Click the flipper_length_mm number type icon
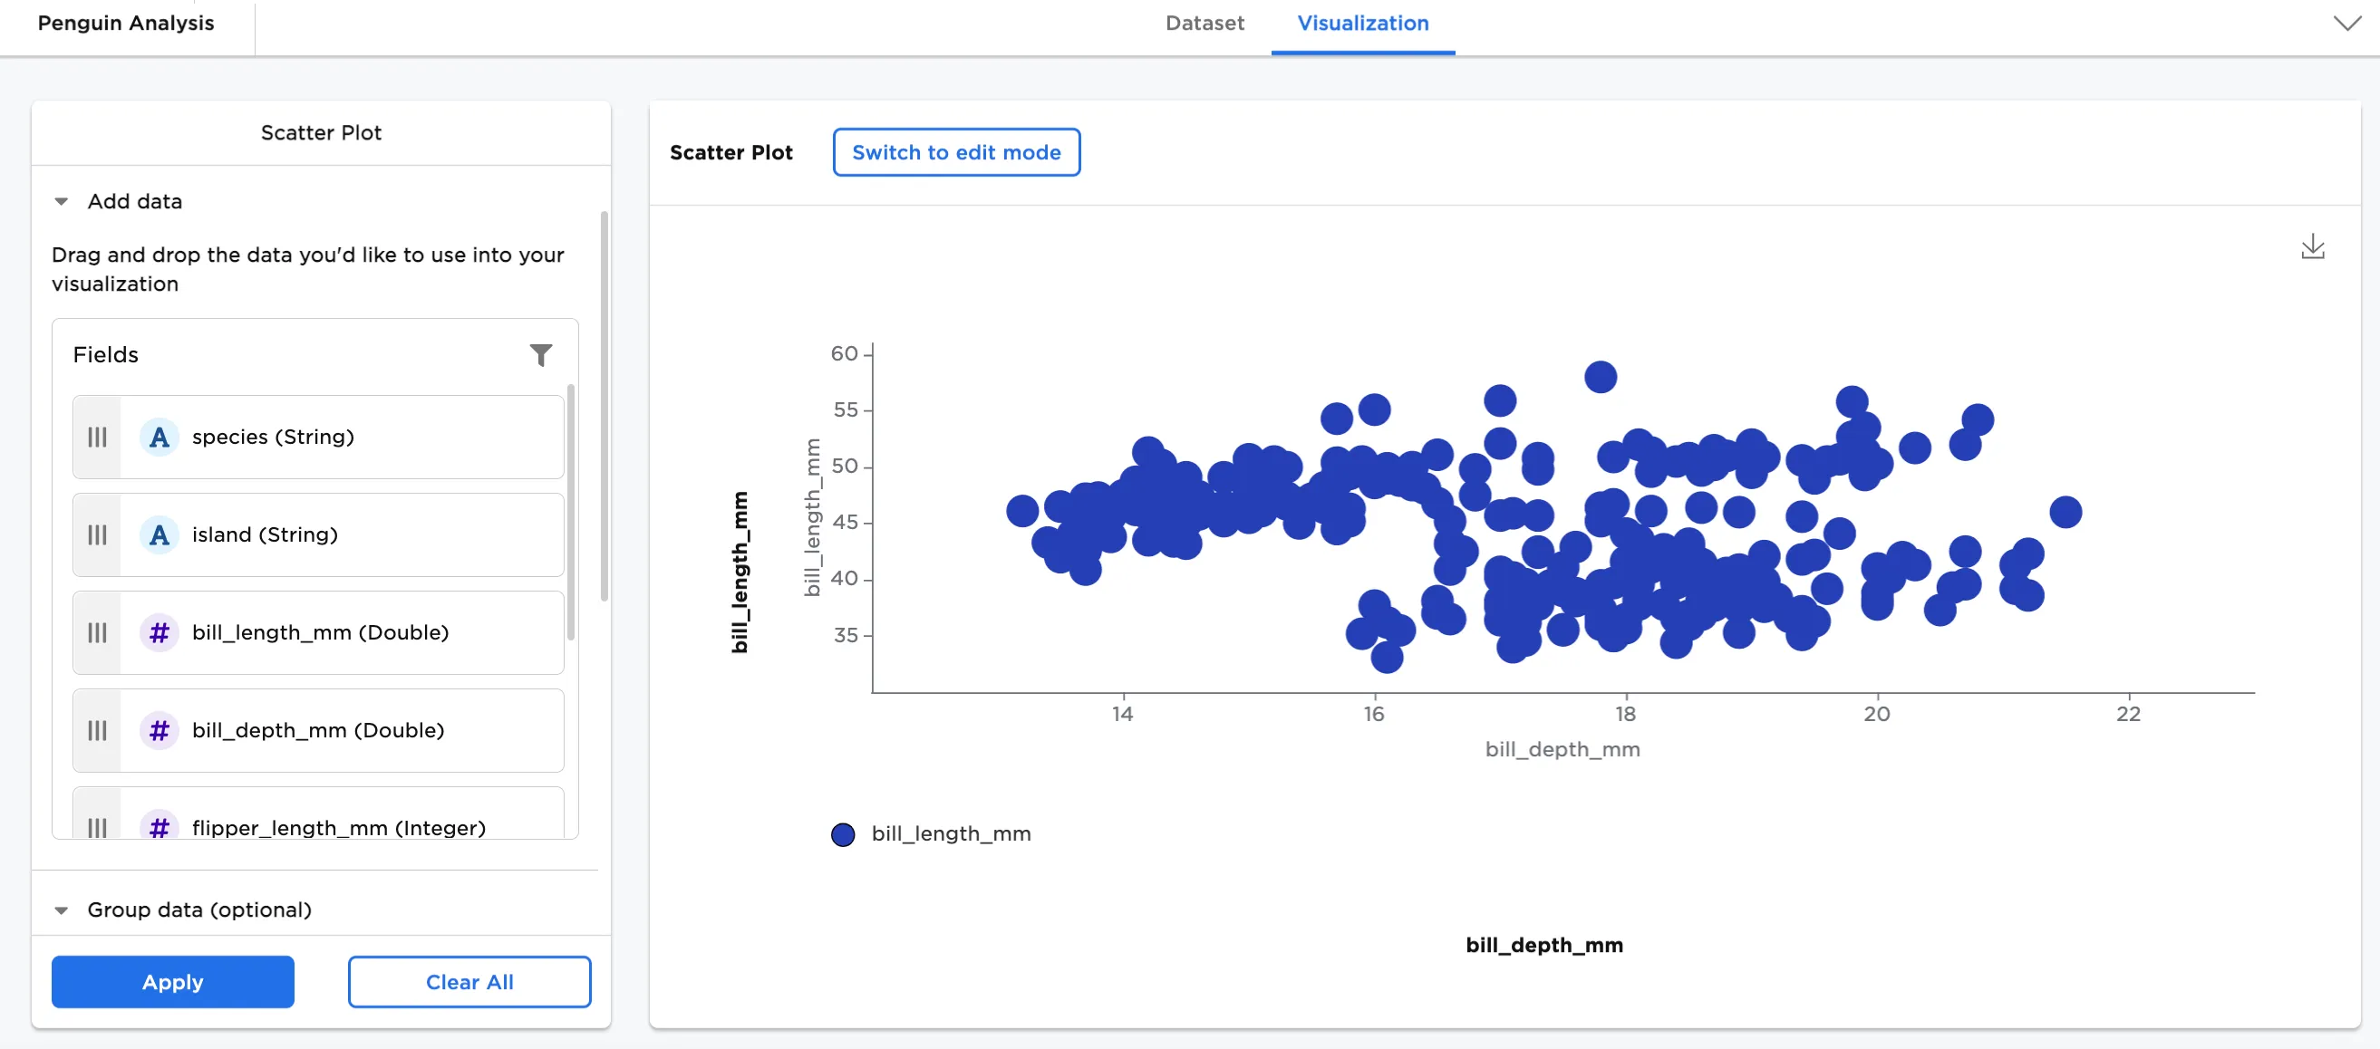 click(x=159, y=826)
